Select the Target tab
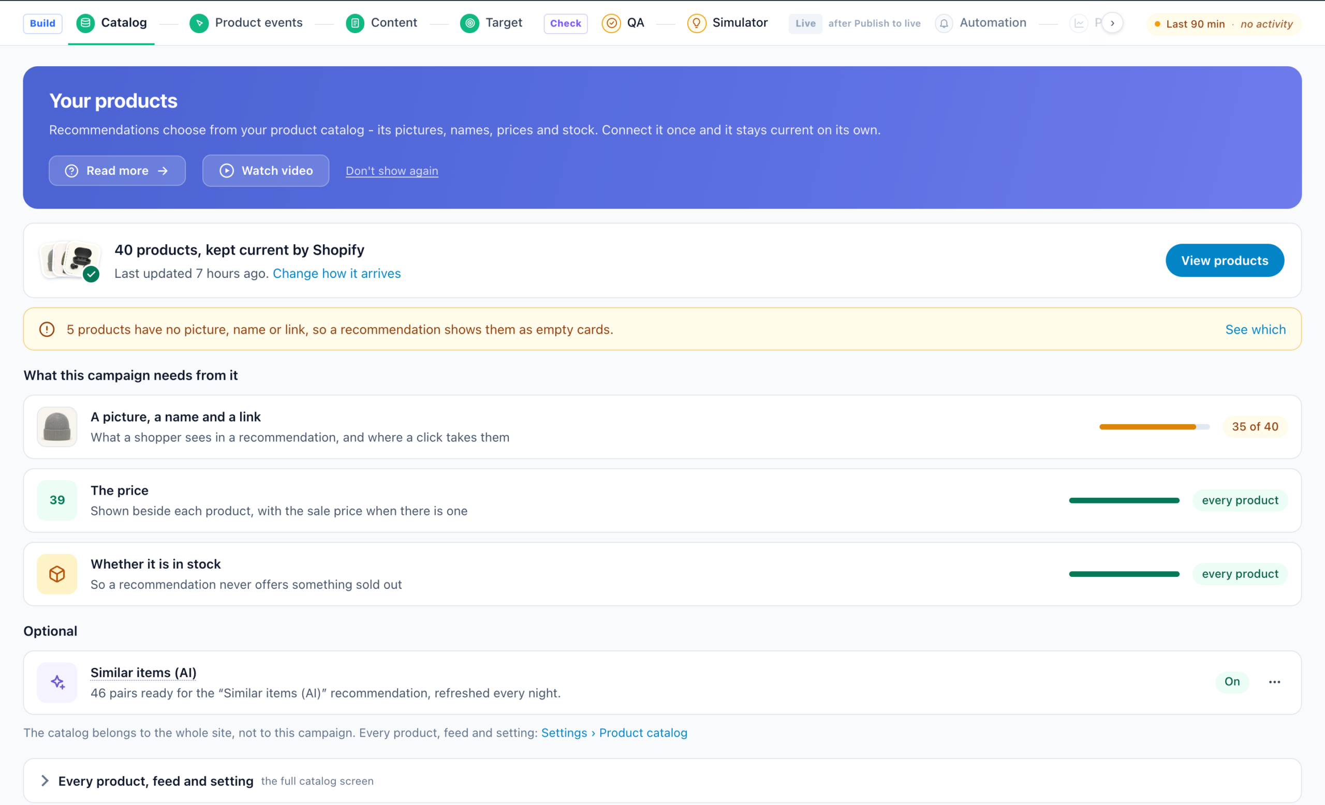The width and height of the screenshot is (1325, 805). coord(491,23)
